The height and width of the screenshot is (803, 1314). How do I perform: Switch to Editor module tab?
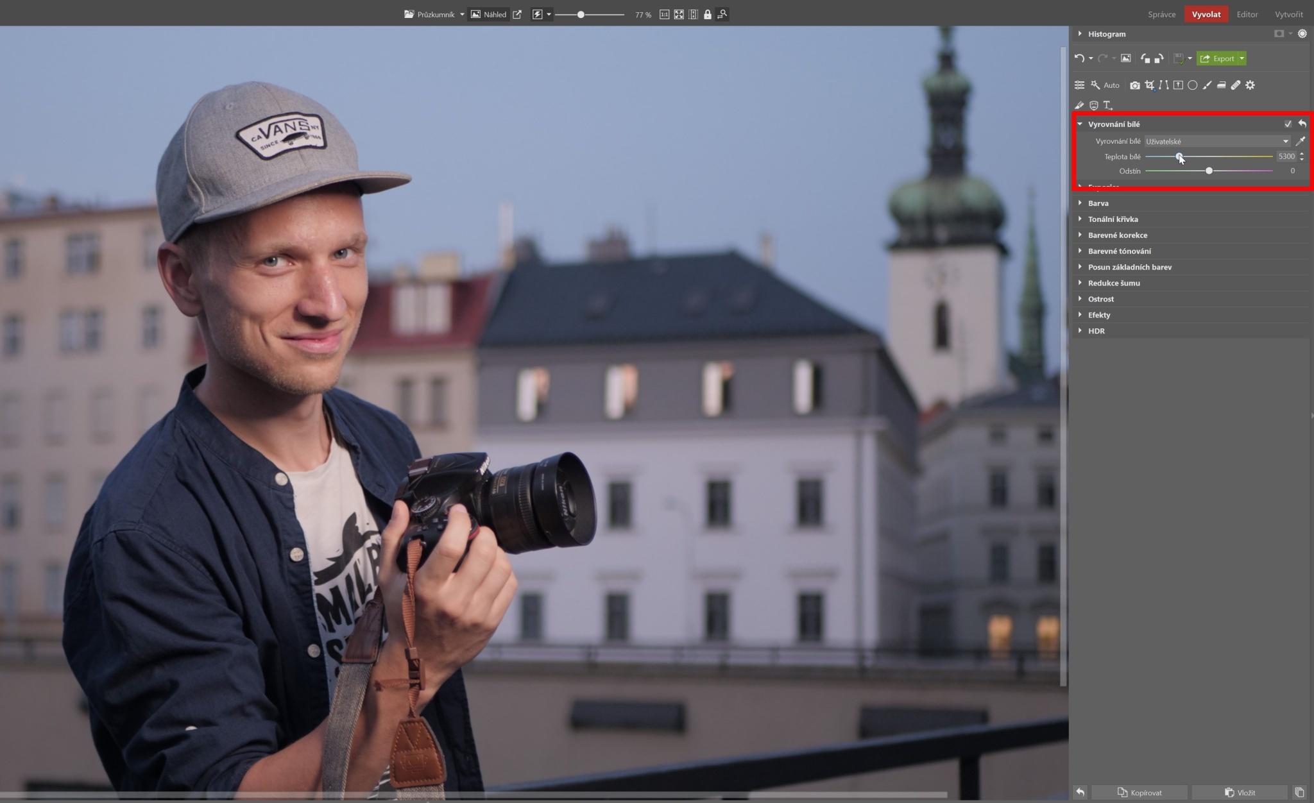pyautogui.click(x=1247, y=14)
